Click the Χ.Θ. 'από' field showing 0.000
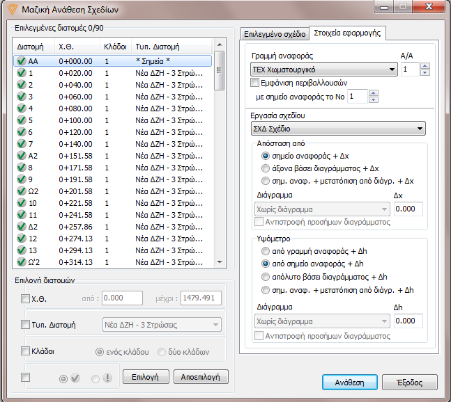Viewport: 451px width, 402px height. [x=122, y=298]
